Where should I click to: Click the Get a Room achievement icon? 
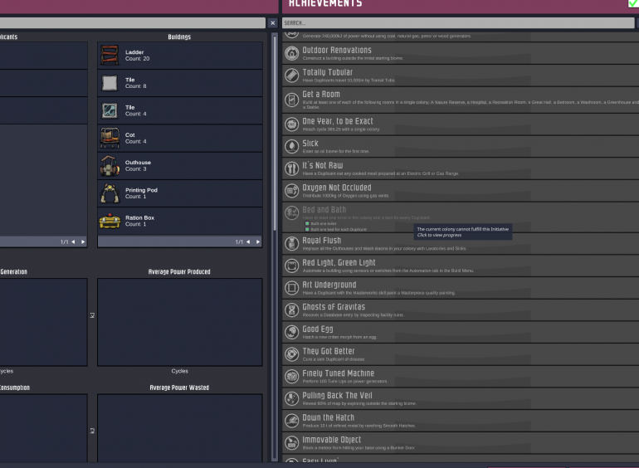[292, 100]
